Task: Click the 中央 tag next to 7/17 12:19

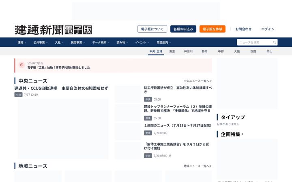Action: point(18,95)
